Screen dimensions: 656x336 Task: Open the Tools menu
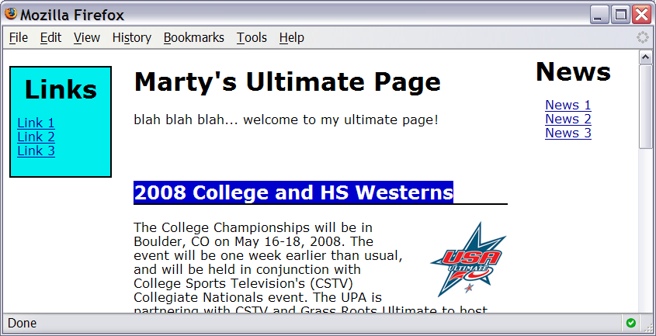(x=252, y=37)
